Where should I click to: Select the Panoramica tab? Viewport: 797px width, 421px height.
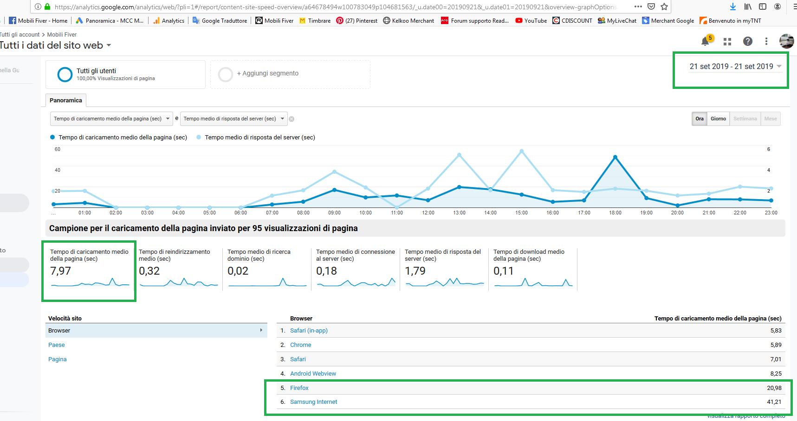[x=66, y=101]
